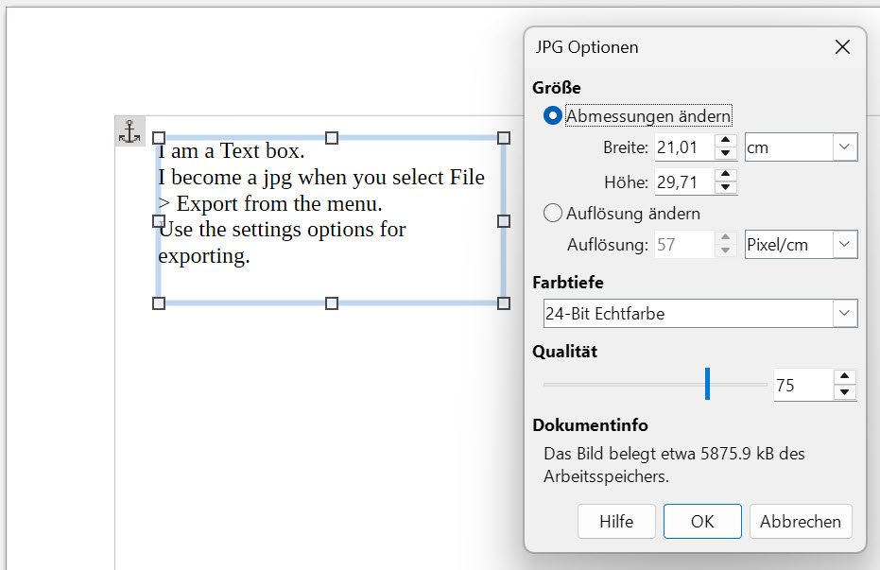Screen dimensions: 880x570
Task: Decrease Höhe value with down arrow
Action: pyautogui.click(x=725, y=188)
